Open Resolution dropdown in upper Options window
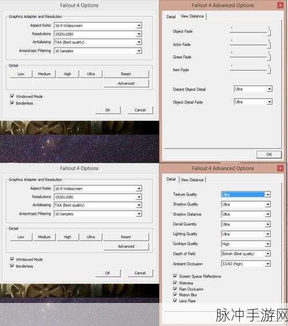288x326 pixels. pyautogui.click(x=98, y=34)
